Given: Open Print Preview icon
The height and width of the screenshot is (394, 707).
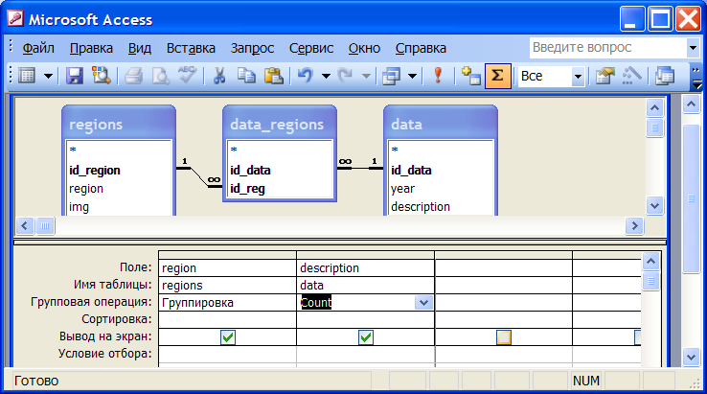Looking at the screenshot, I should pyautogui.click(x=160, y=76).
